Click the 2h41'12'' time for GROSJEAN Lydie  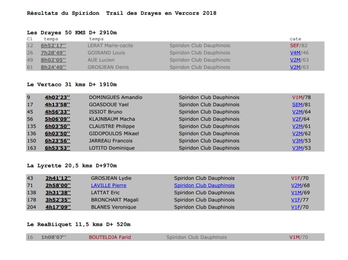click(x=58, y=178)
